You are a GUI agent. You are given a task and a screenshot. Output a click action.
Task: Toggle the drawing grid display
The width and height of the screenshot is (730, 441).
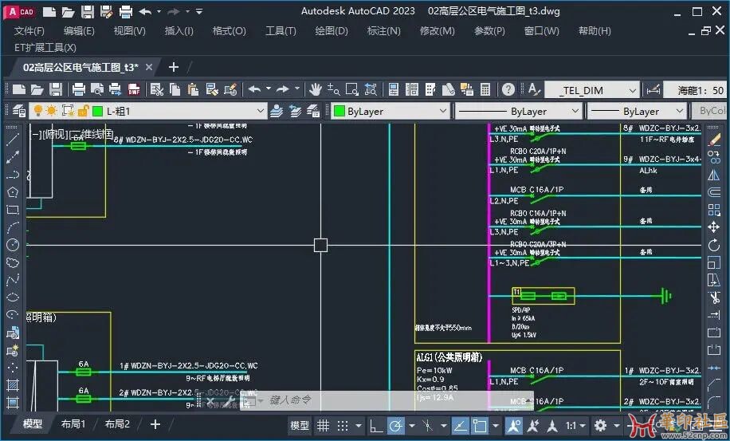(x=323, y=425)
